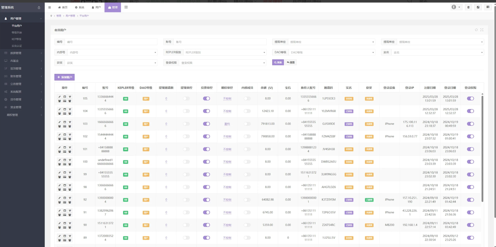Viewport: 496px width, 247px height.
Task: Click the water drop icon beside 管理系统
Action: click(39, 8)
